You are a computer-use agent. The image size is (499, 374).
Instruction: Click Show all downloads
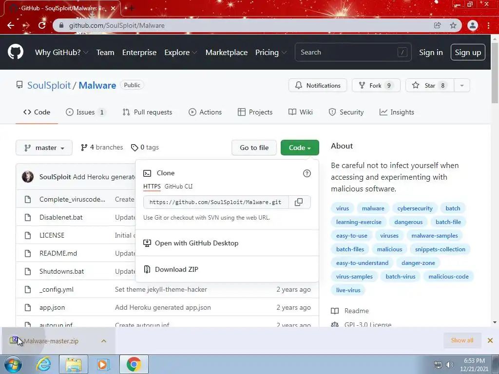coord(462,340)
